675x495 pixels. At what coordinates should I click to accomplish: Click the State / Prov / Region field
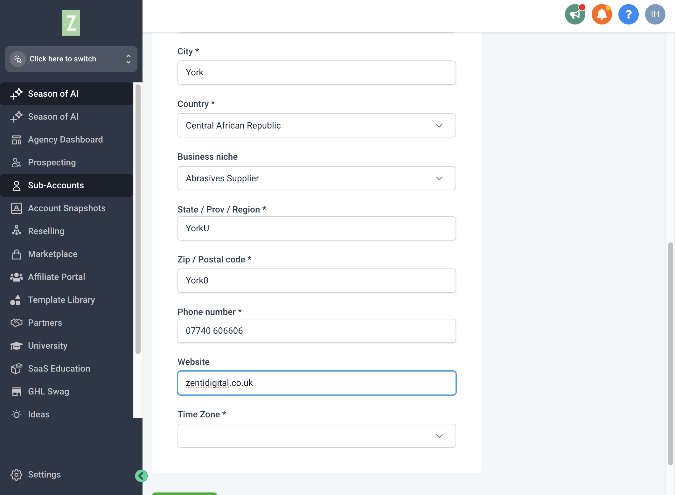pyautogui.click(x=317, y=228)
